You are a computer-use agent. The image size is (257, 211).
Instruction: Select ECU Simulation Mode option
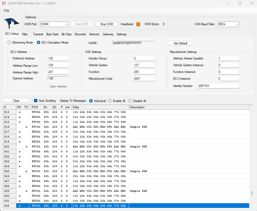(39, 43)
